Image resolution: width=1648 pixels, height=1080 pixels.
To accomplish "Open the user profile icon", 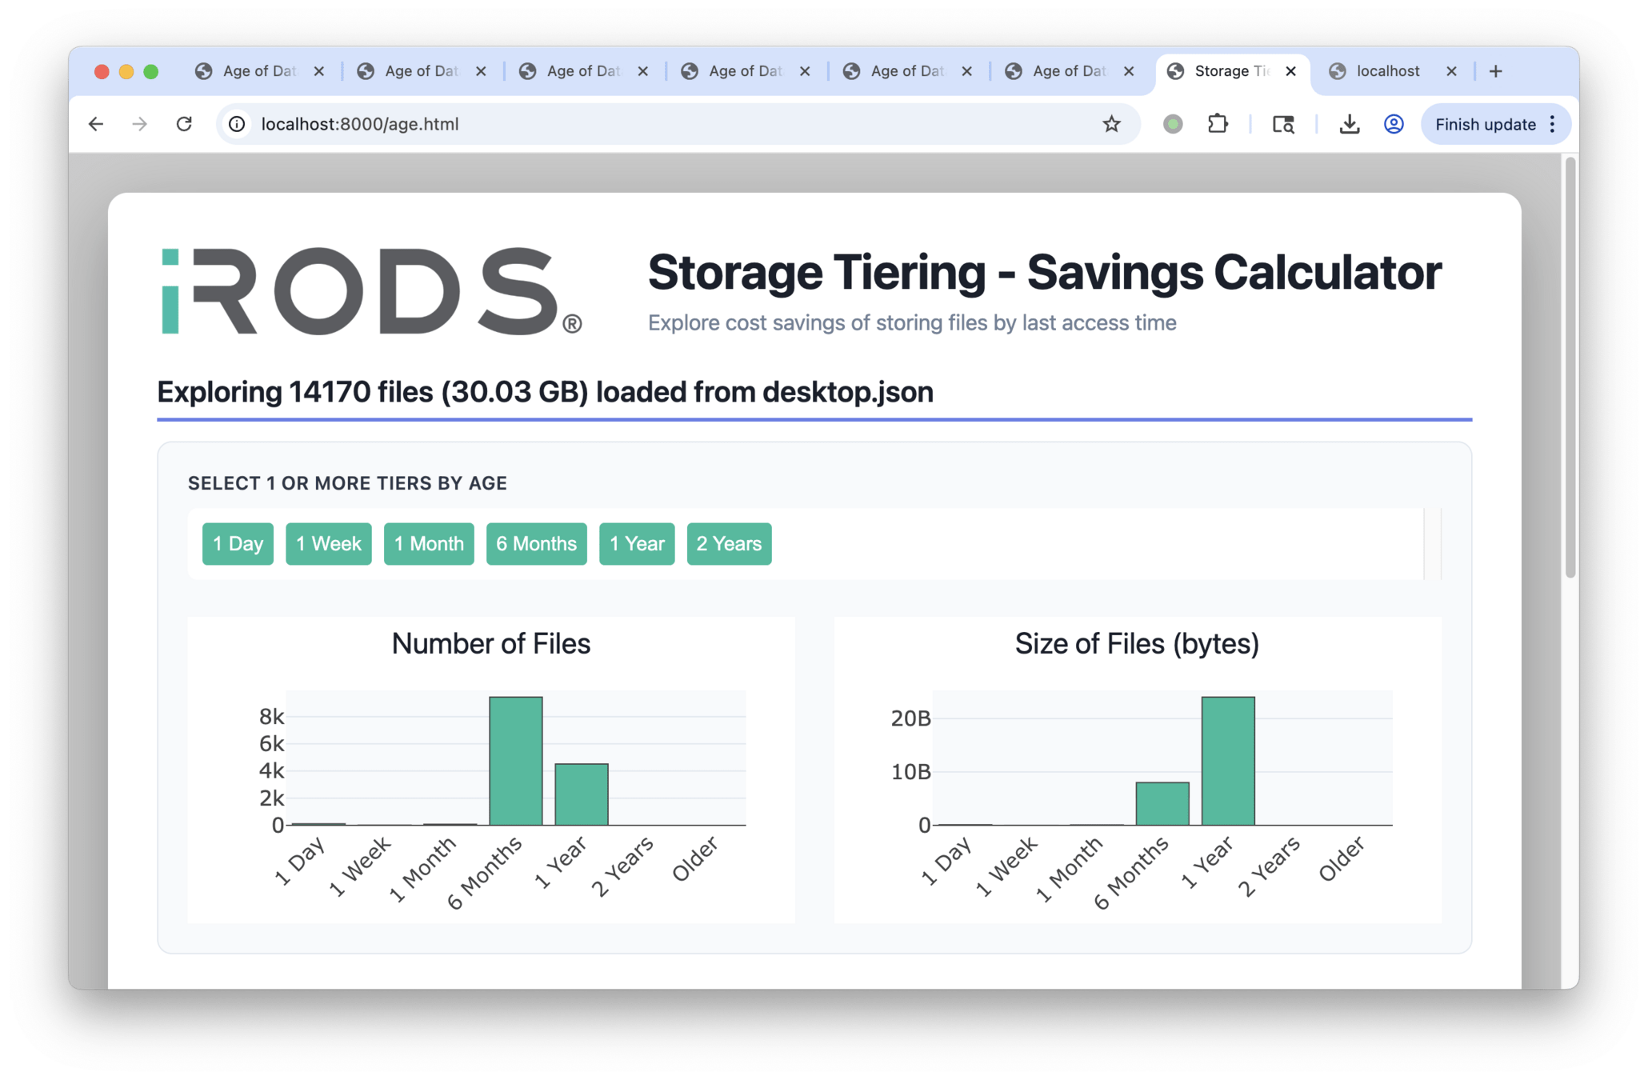I will pos(1394,124).
